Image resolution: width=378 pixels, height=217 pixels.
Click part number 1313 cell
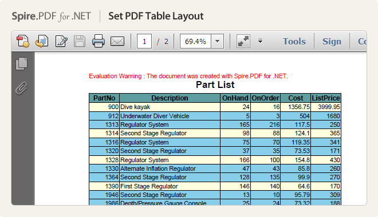[104, 124]
